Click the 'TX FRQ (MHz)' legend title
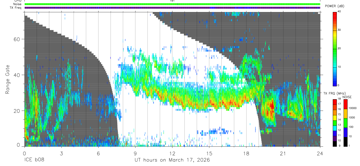This screenshot has height=166, width=360. (x=334, y=93)
